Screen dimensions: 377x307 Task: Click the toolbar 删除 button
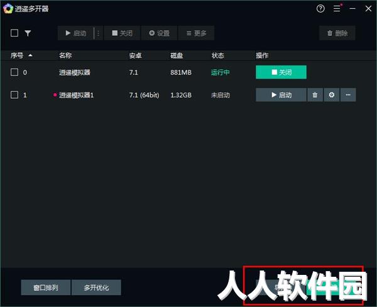point(337,33)
